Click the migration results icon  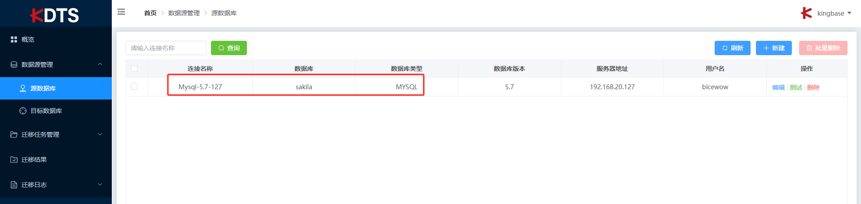pos(14,160)
